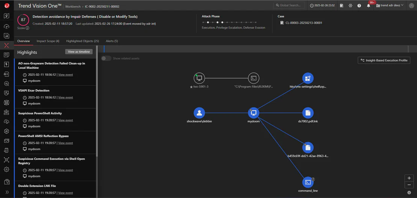The width and height of the screenshot is (417, 198).
Task: Open the help question mark icon
Action: click(x=359, y=6)
